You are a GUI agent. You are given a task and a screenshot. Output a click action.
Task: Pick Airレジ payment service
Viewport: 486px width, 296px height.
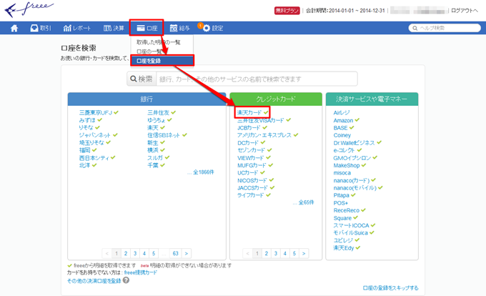click(342, 112)
